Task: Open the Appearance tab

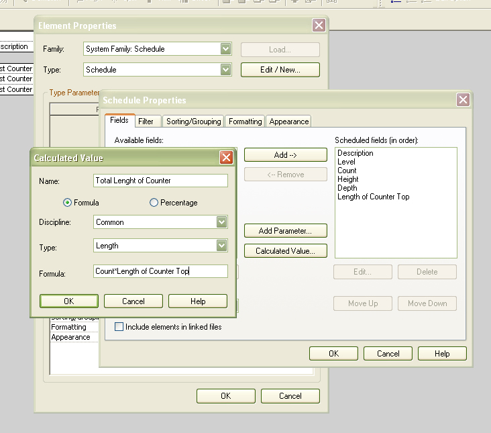Action: [x=289, y=122]
